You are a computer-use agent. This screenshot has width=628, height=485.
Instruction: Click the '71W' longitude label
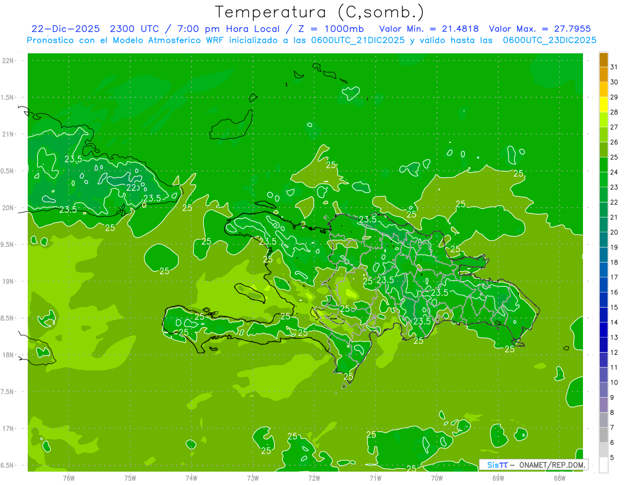375,478
